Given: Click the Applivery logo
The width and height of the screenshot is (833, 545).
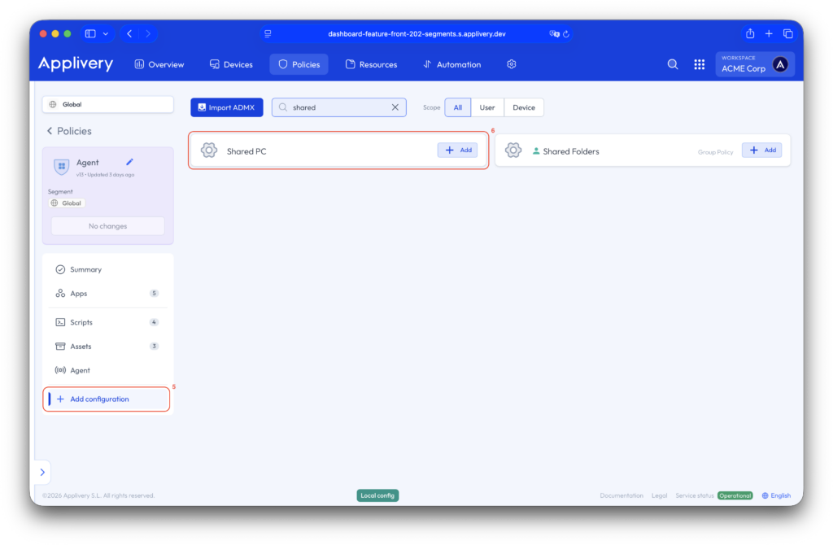Looking at the screenshot, I should 76,64.
